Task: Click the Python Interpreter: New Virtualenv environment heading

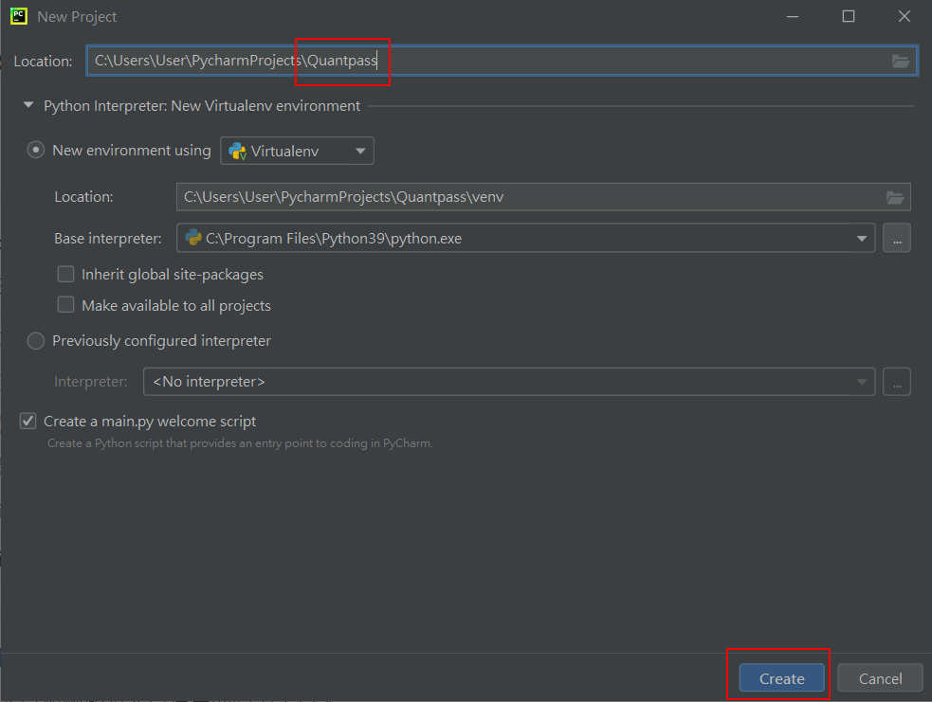Action: (202, 106)
